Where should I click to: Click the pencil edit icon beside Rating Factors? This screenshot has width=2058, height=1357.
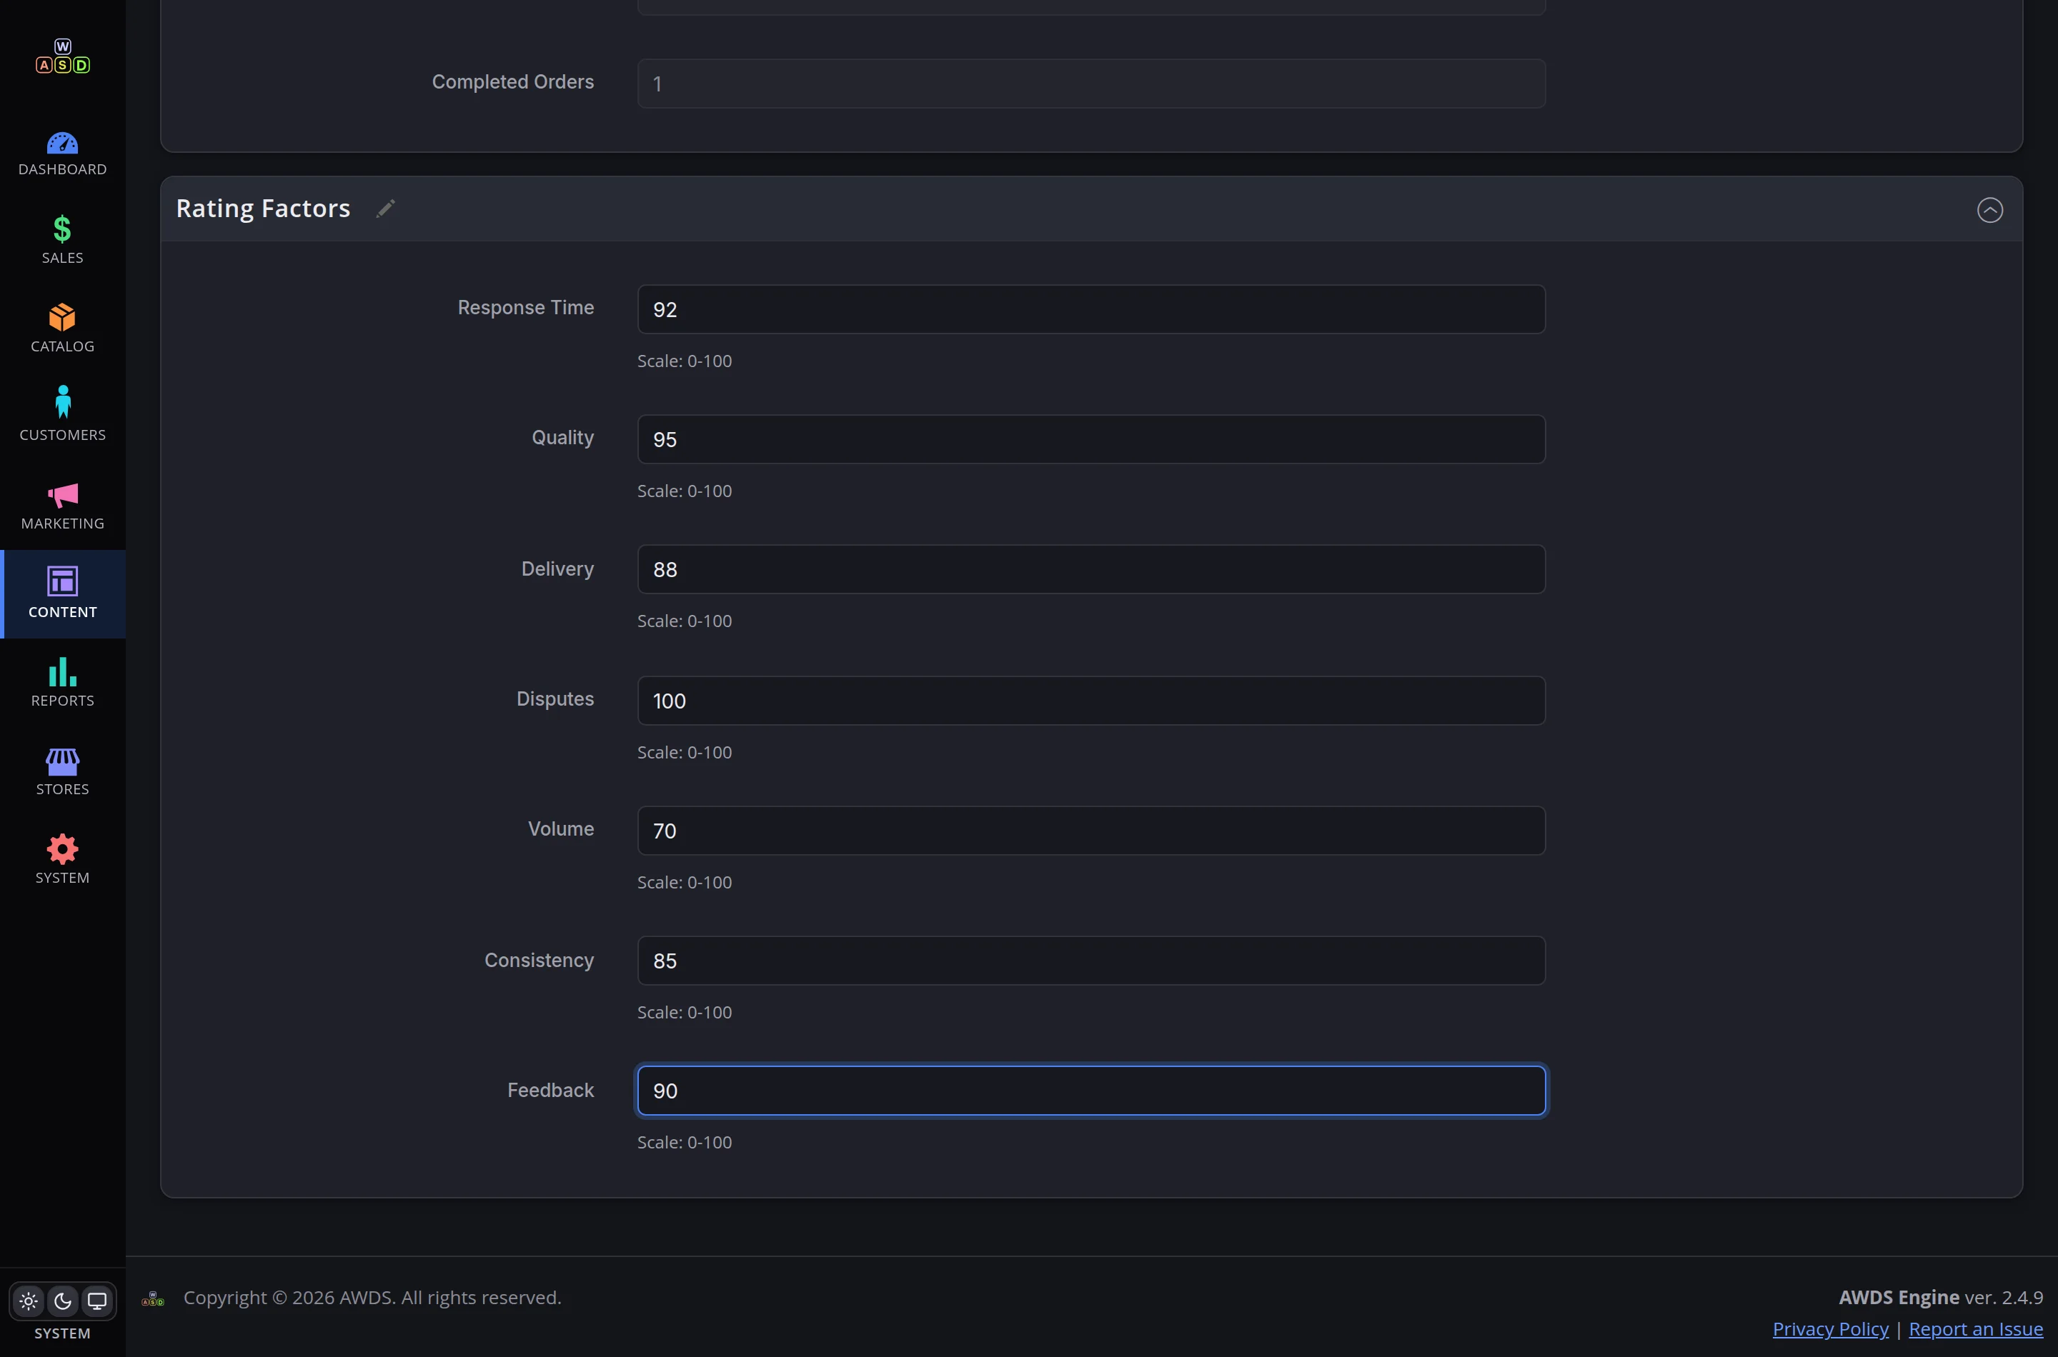tap(386, 209)
